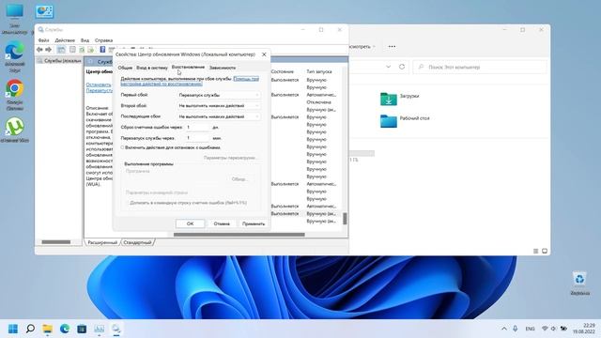The height and width of the screenshot is (338, 601).
Task: Click Cancel in properties dialog
Action: 222,223
